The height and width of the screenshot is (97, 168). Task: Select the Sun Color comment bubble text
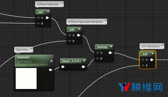pos(22,50)
